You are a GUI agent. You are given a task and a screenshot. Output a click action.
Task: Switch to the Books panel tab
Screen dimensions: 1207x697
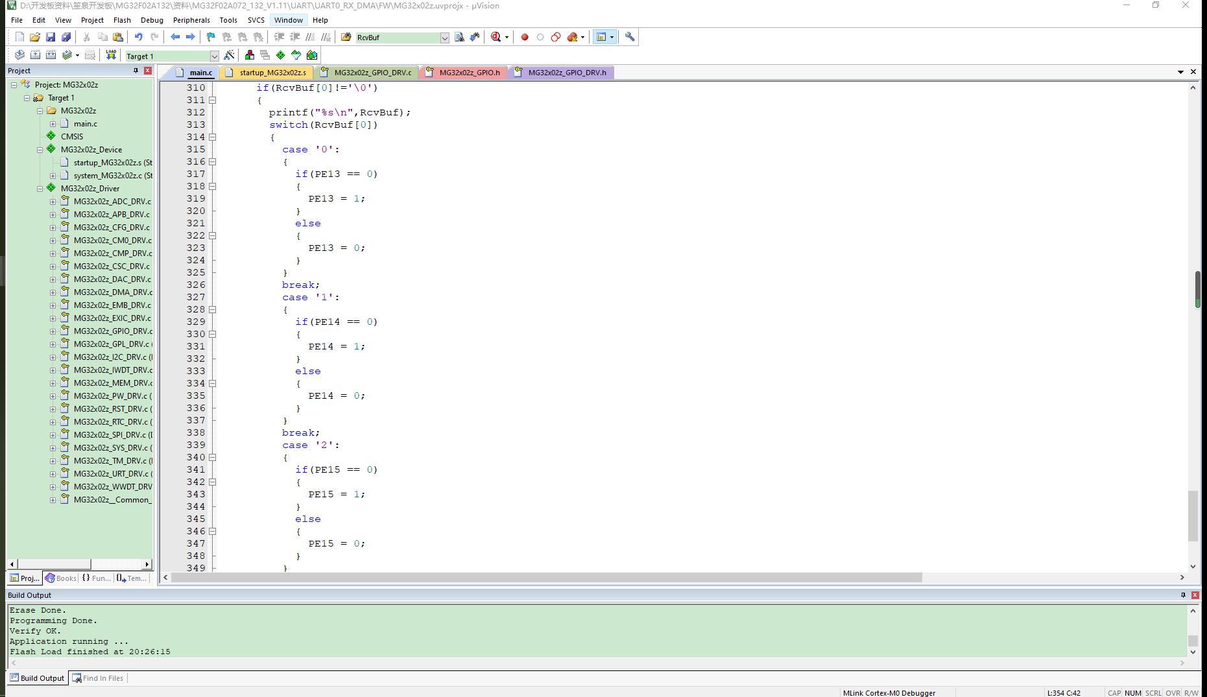click(x=60, y=578)
